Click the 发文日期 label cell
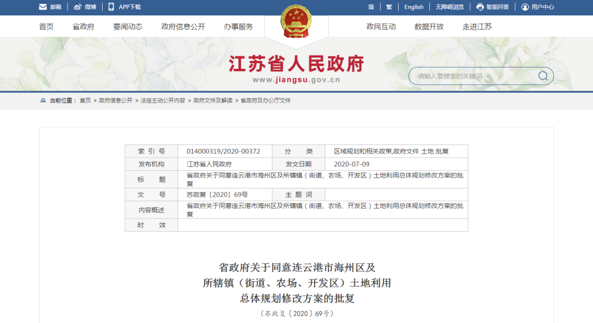 point(298,164)
